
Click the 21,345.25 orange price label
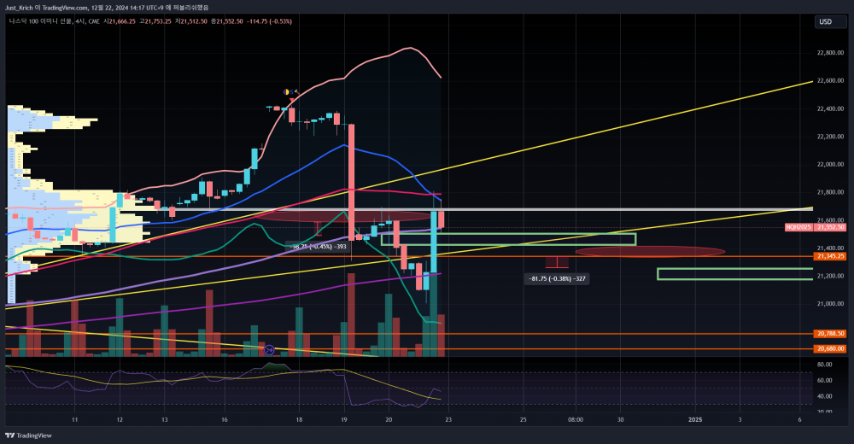tap(830, 256)
